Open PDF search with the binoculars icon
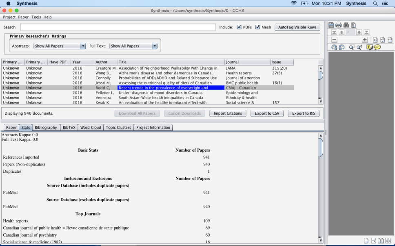This screenshot has width=395, height=246. tap(346, 25)
